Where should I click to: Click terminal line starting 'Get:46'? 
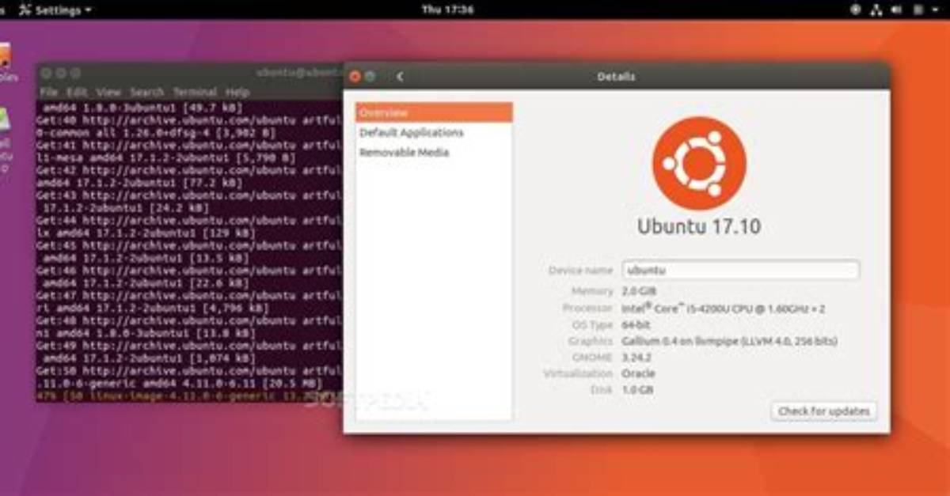click(x=189, y=271)
